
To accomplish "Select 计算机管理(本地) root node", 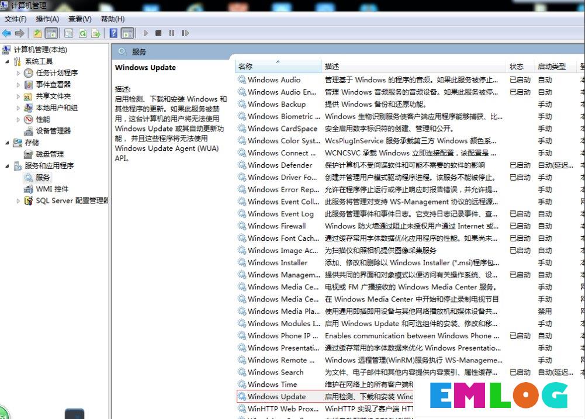I will (40, 50).
